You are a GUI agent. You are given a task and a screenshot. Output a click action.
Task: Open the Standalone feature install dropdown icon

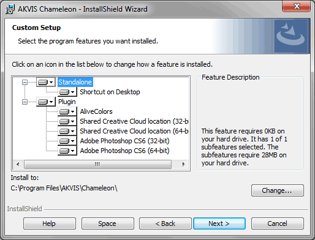(46, 82)
